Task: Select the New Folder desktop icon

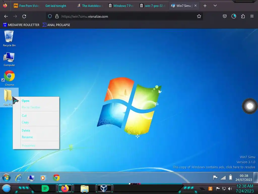Action: point(8,97)
